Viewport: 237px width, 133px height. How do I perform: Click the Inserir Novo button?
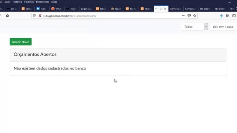tap(21, 42)
